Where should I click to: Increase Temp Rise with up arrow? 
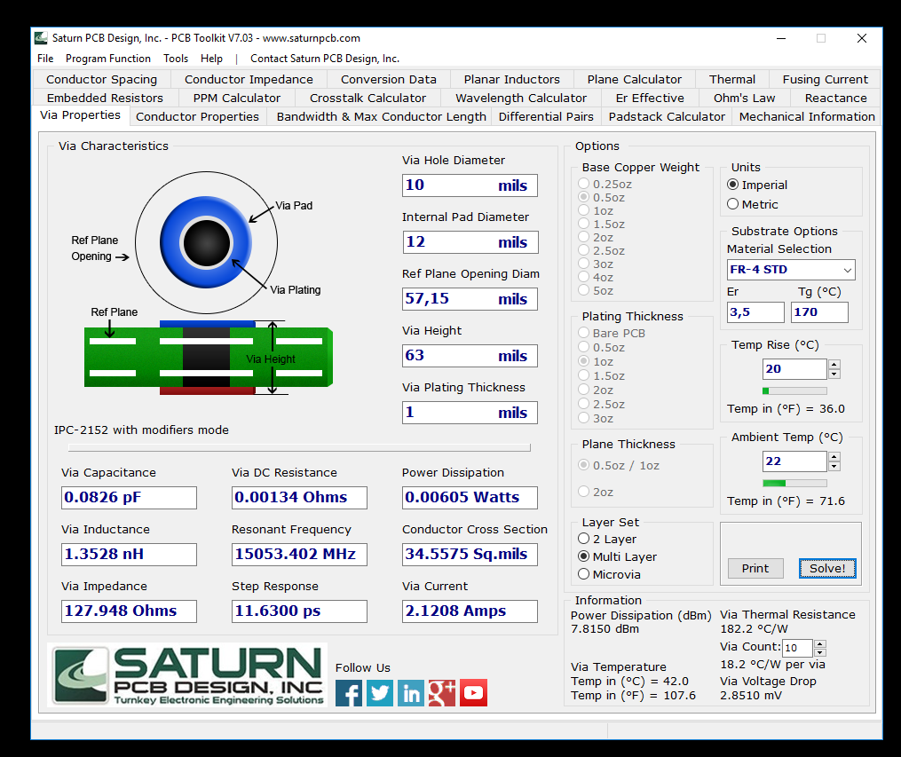coord(834,364)
